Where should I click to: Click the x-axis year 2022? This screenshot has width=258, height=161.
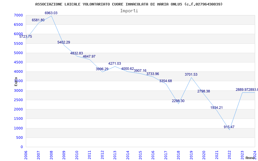pyautogui.click(x=229, y=155)
